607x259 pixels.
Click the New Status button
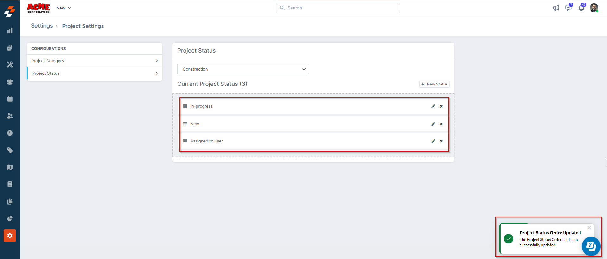point(434,84)
